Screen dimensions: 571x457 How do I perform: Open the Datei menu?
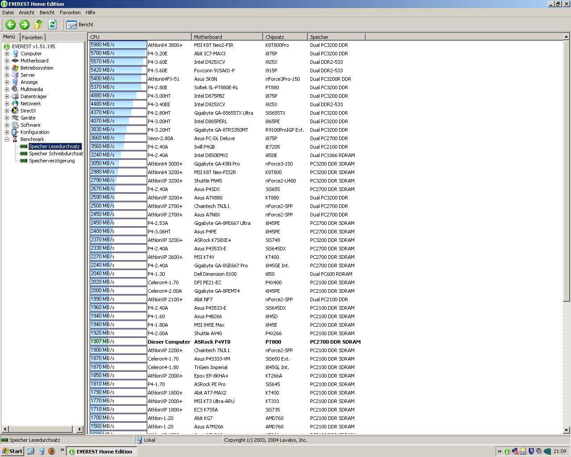coord(8,12)
